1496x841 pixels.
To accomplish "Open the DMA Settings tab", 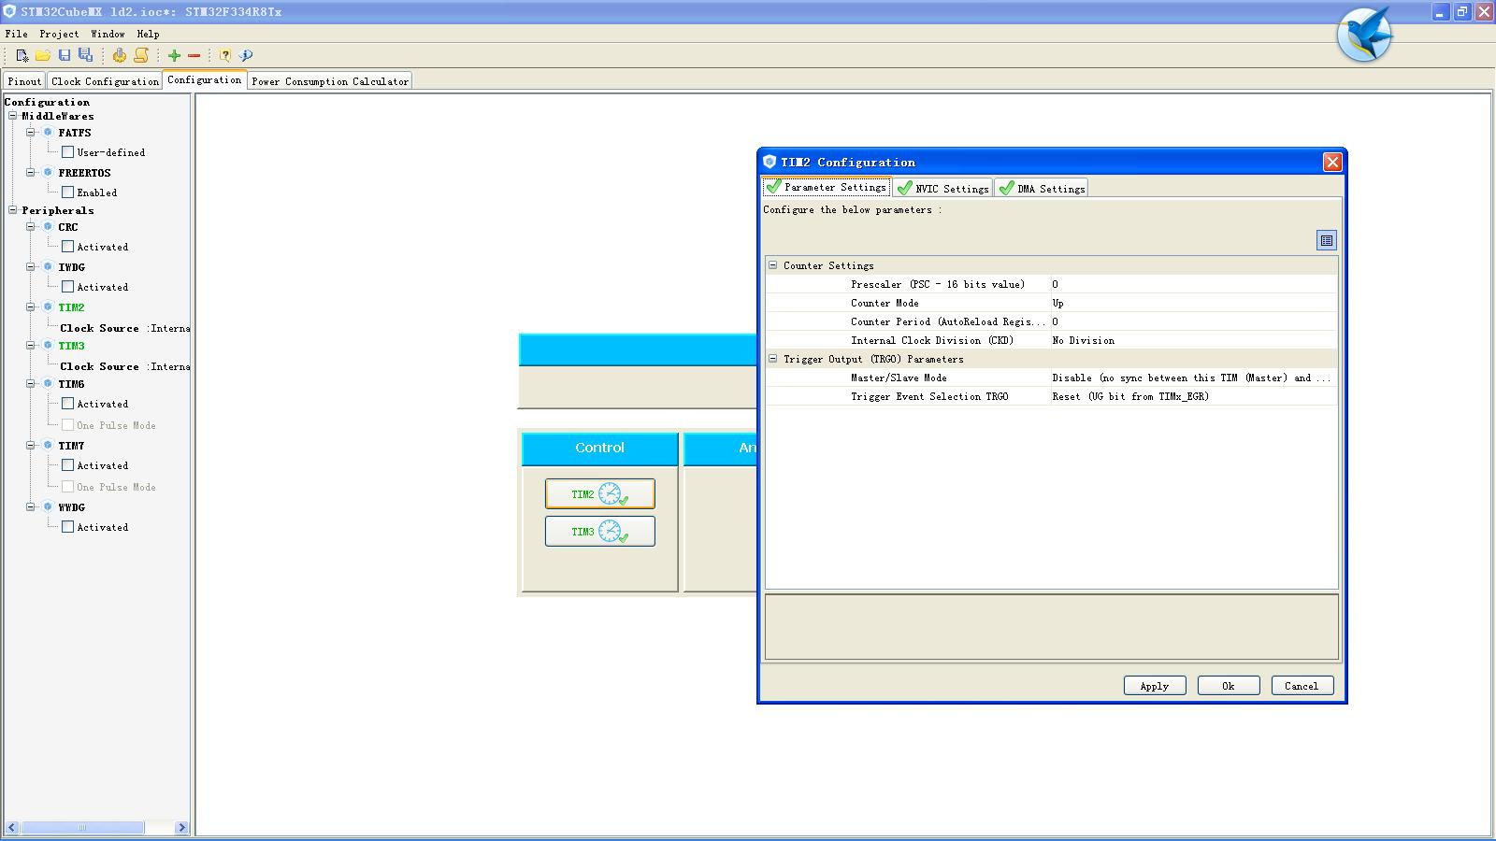I will tap(1041, 188).
